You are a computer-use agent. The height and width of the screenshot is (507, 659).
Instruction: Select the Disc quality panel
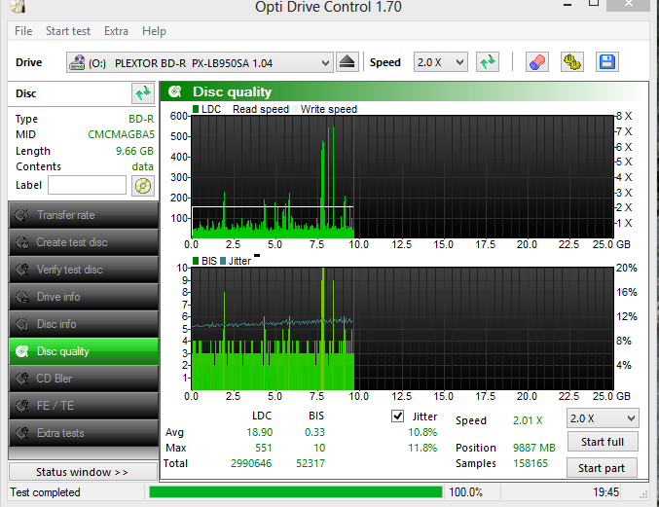pyautogui.click(x=84, y=351)
